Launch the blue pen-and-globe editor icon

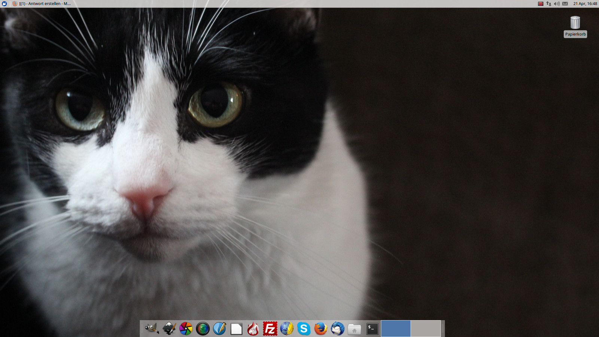pyautogui.click(x=220, y=329)
